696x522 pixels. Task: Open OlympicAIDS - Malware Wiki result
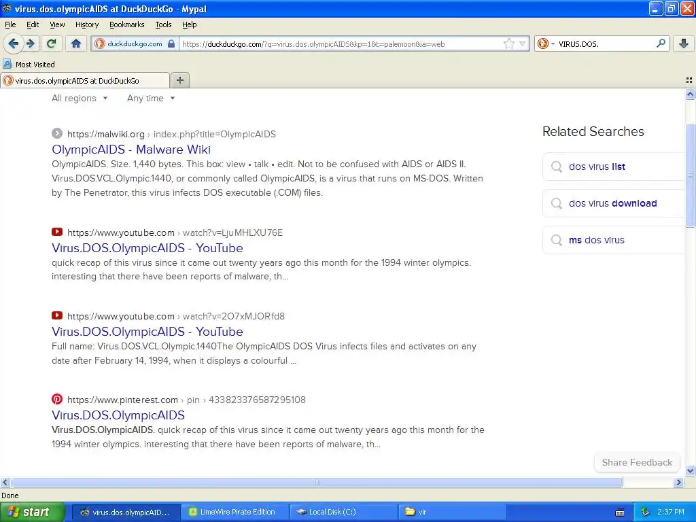(x=131, y=149)
